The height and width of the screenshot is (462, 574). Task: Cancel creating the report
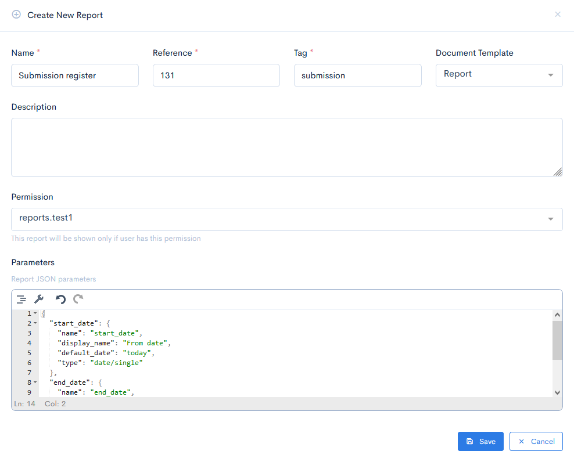[x=536, y=441]
